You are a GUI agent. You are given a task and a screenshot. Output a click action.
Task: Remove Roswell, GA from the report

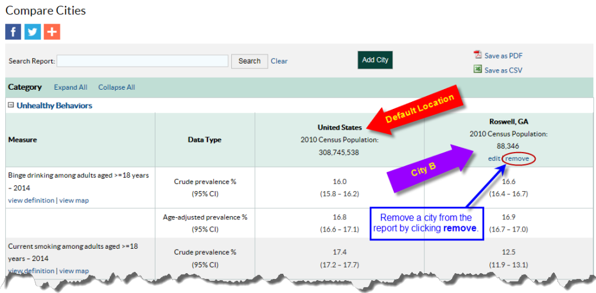point(517,158)
